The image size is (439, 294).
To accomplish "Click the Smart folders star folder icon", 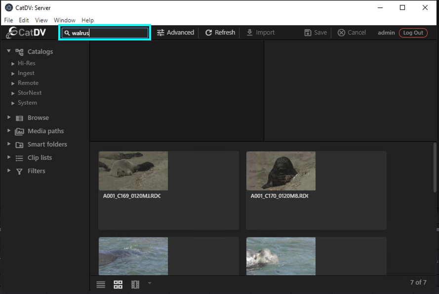I will click(x=19, y=145).
